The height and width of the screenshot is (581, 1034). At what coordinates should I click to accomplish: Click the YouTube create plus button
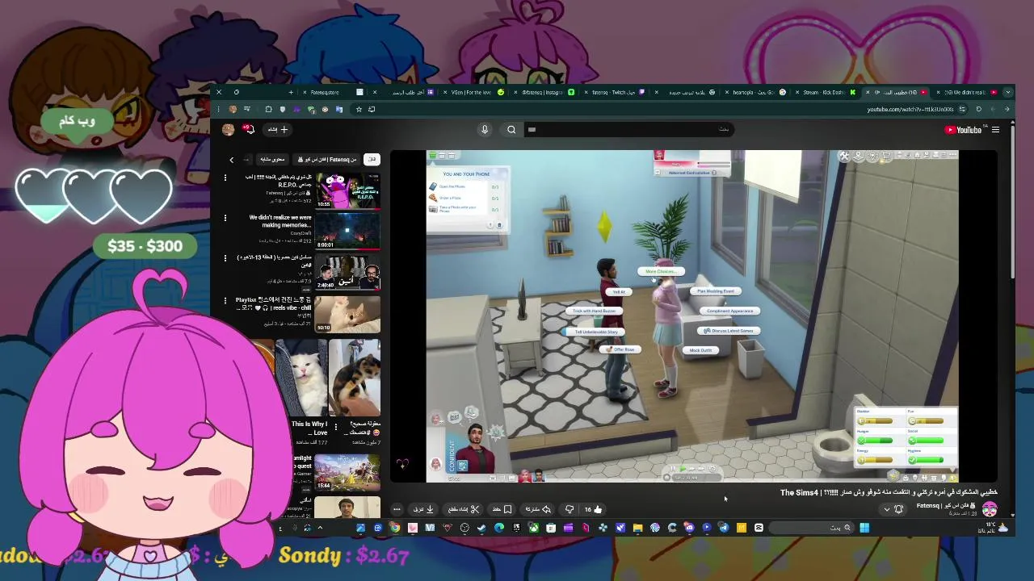(x=279, y=129)
